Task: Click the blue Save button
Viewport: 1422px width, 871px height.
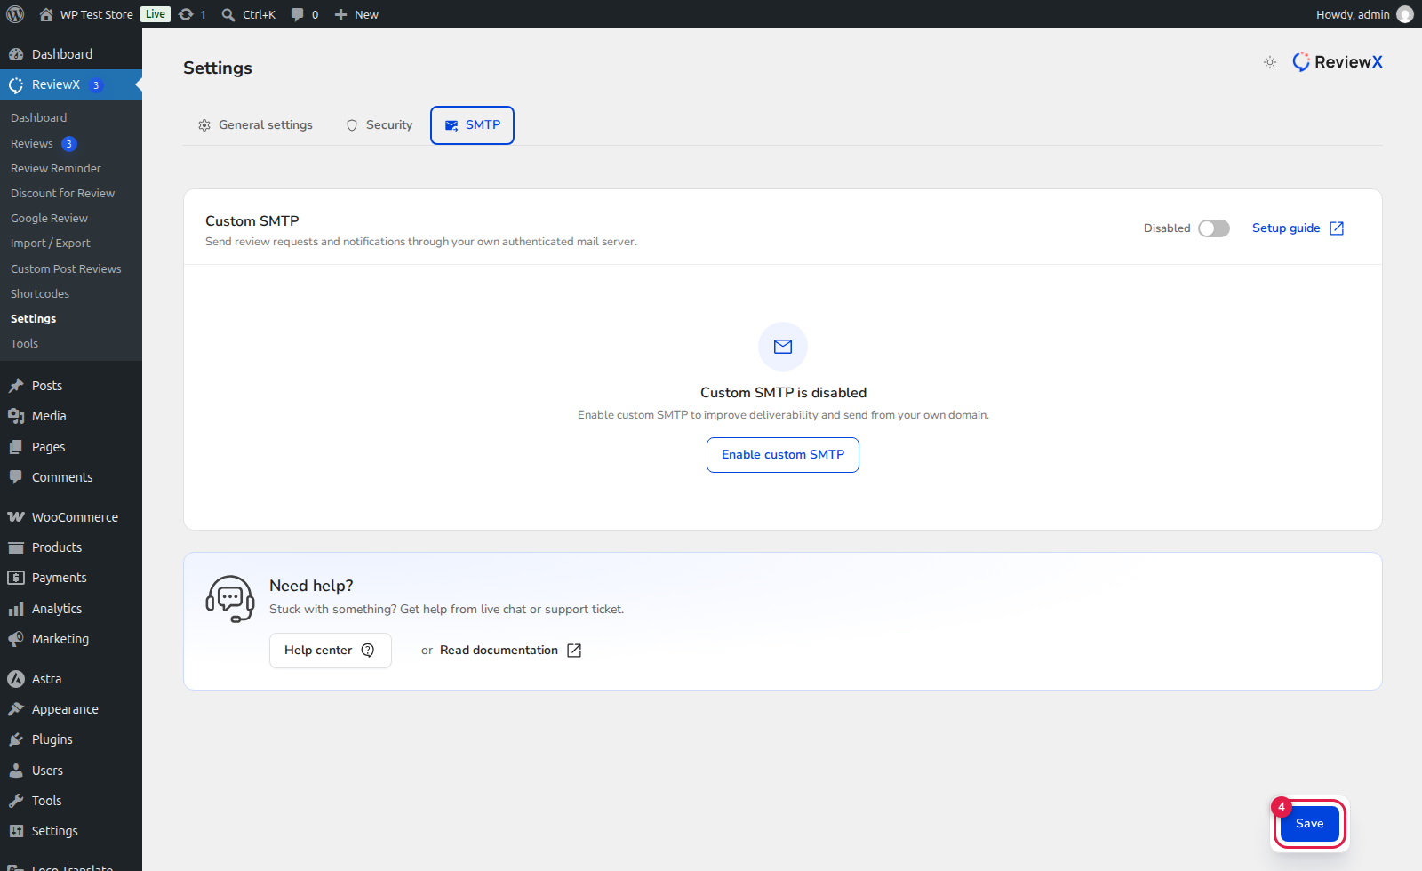Action: click(x=1309, y=824)
